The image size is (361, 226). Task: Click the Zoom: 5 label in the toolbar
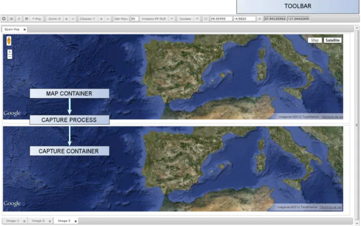click(55, 19)
